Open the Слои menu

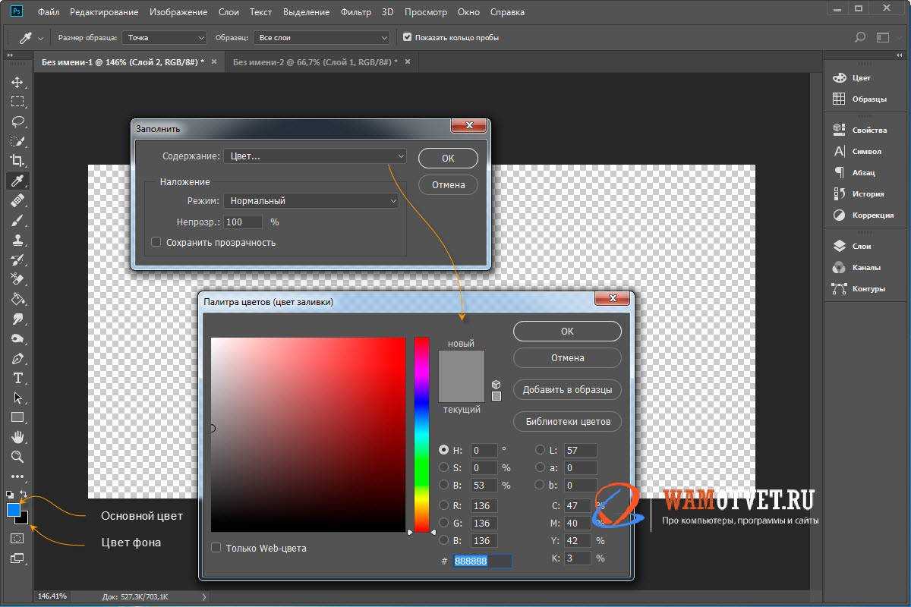[229, 12]
